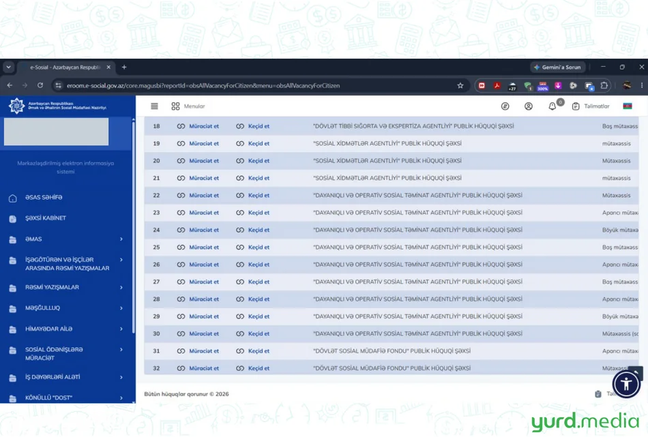The height and width of the screenshot is (437, 648).
Task: Click Müraciət et in row 18
Action: tap(204, 126)
